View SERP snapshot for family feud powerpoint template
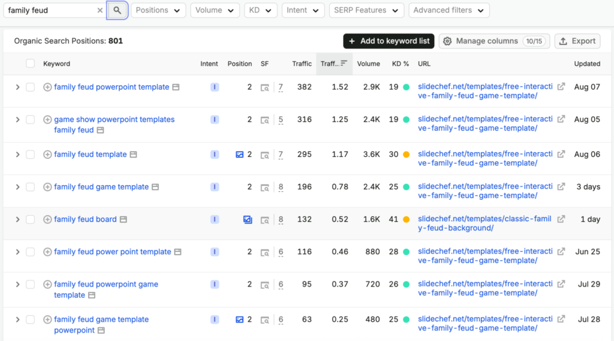 pyautogui.click(x=264, y=87)
